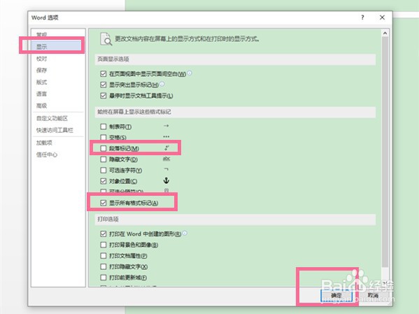
Task: Toggle 悬停时显示文档工具提示 checkbox
Action: click(x=104, y=96)
